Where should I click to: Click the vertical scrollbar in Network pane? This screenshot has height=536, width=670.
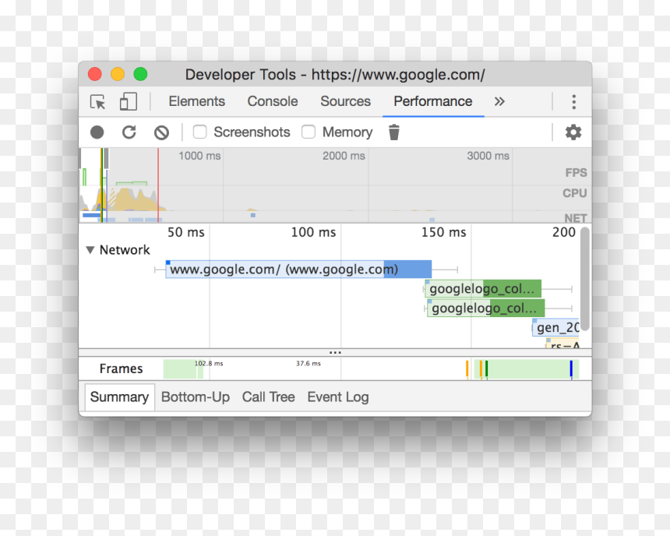[x=585, y=279]
